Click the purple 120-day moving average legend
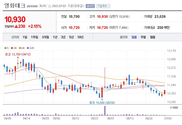 pyautogui.click(x=30, y=48)
